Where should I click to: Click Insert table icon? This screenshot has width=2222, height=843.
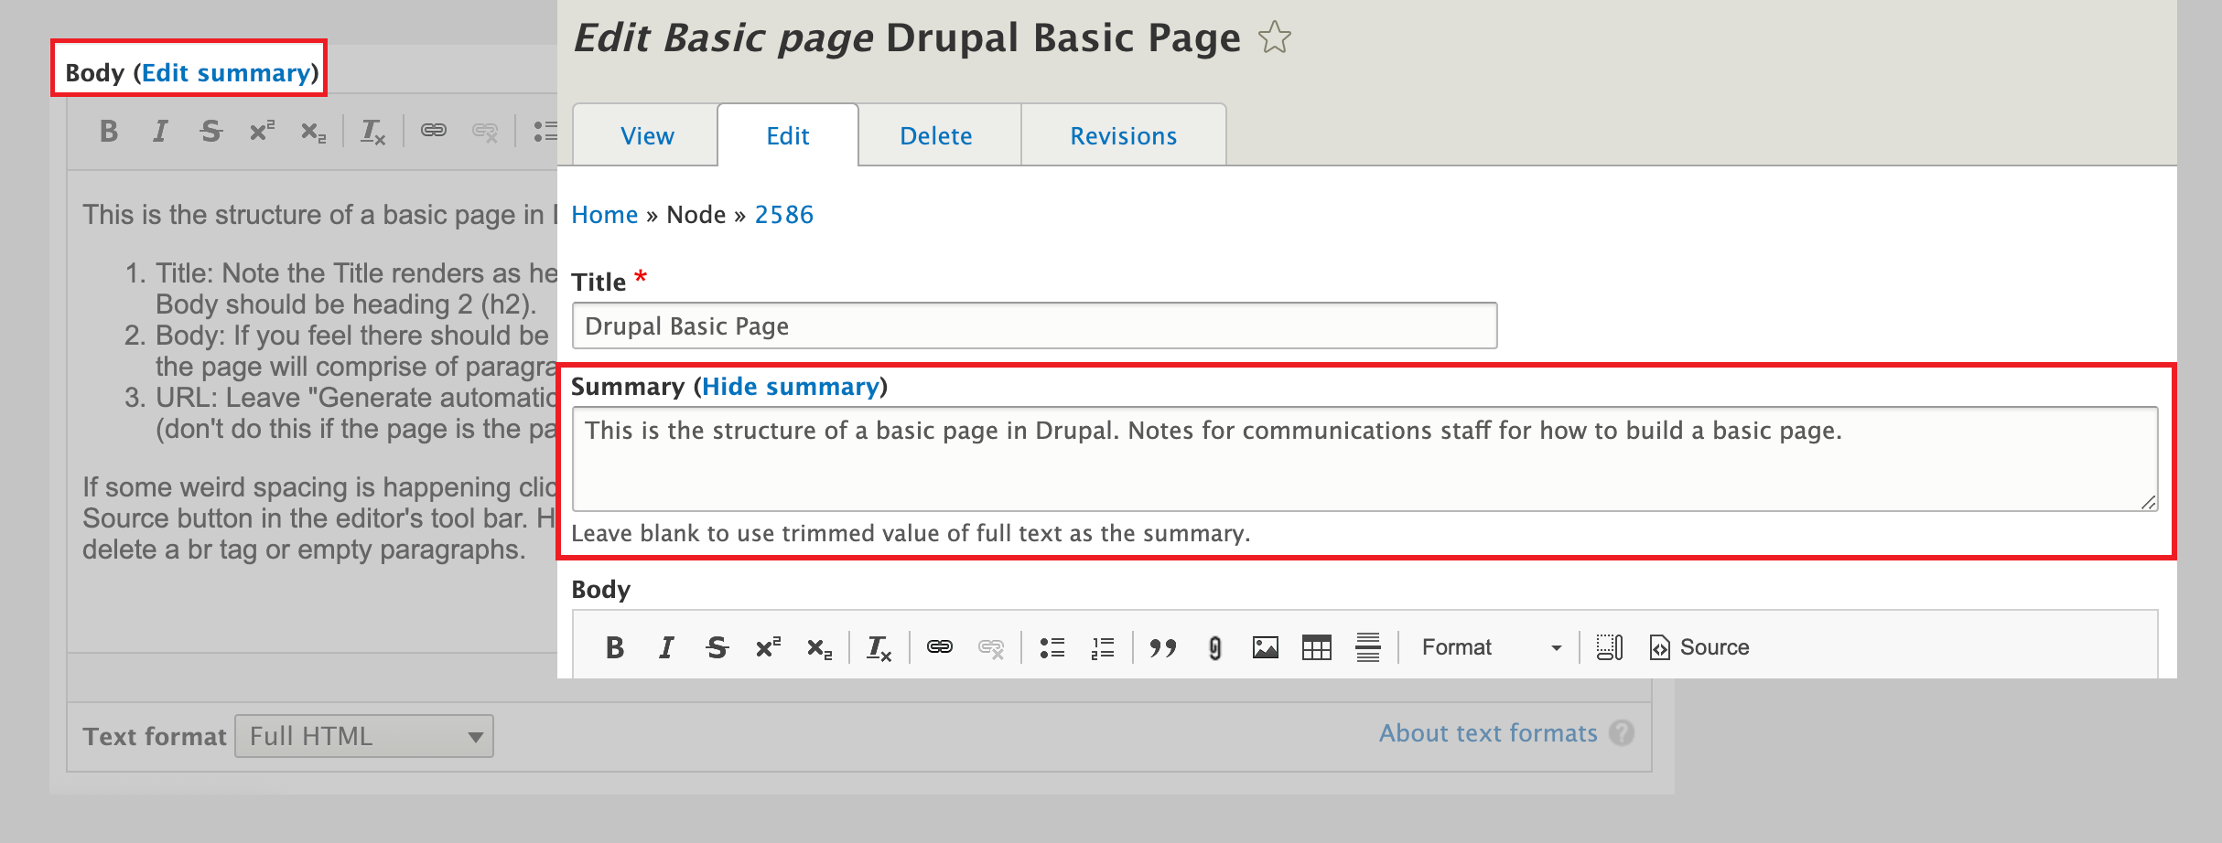click(1316, 647)
